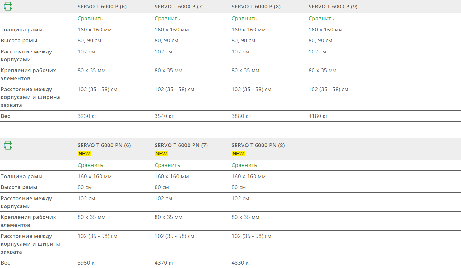Click the 80 x 35 мм value for SERVO T 6000 P (8)
Screen dimensions: 461x268
click(x=245, y=70)
